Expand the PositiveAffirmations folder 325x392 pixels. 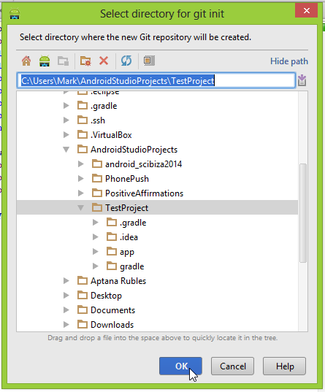click(81, 193)
